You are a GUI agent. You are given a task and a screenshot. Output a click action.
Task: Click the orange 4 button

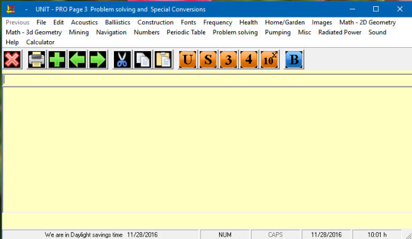coord(249,59)
